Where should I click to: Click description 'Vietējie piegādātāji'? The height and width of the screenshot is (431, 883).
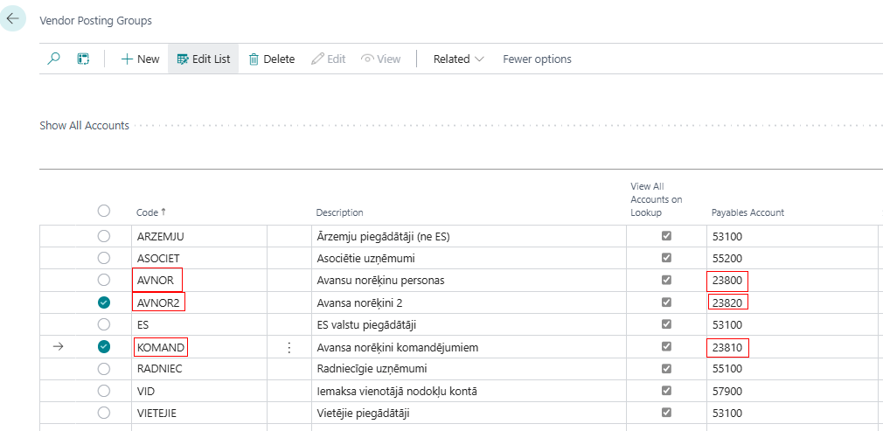tap(363, 414)
